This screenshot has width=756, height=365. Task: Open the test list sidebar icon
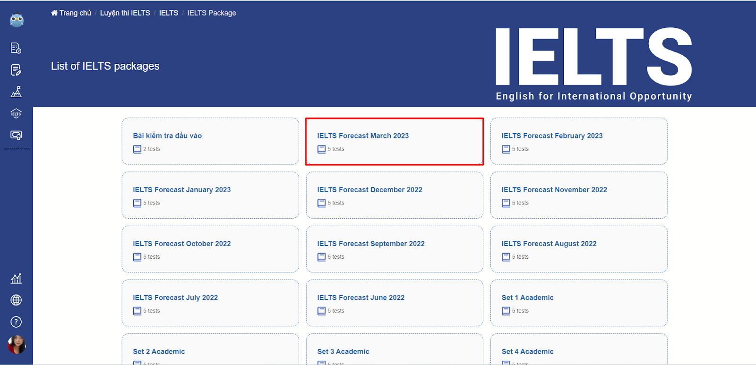click(16, 48)
